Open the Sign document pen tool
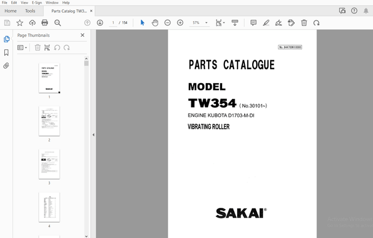 [279, 23]
